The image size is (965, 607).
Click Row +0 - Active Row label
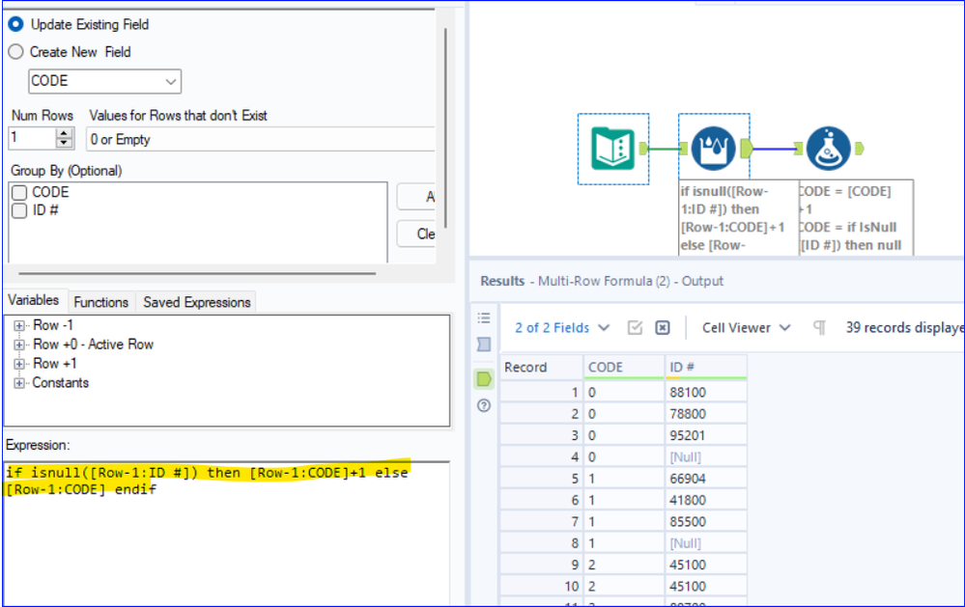(x=93, y=345)
